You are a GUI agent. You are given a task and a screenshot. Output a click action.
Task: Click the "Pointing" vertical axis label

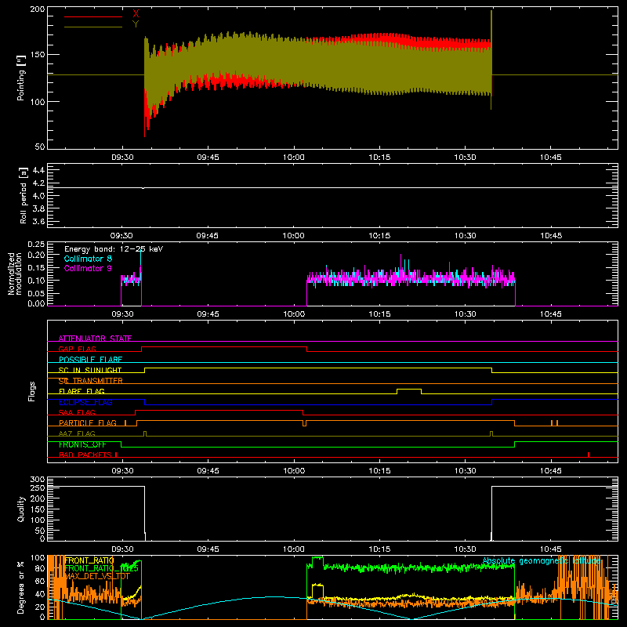click(x=21, y=78)
